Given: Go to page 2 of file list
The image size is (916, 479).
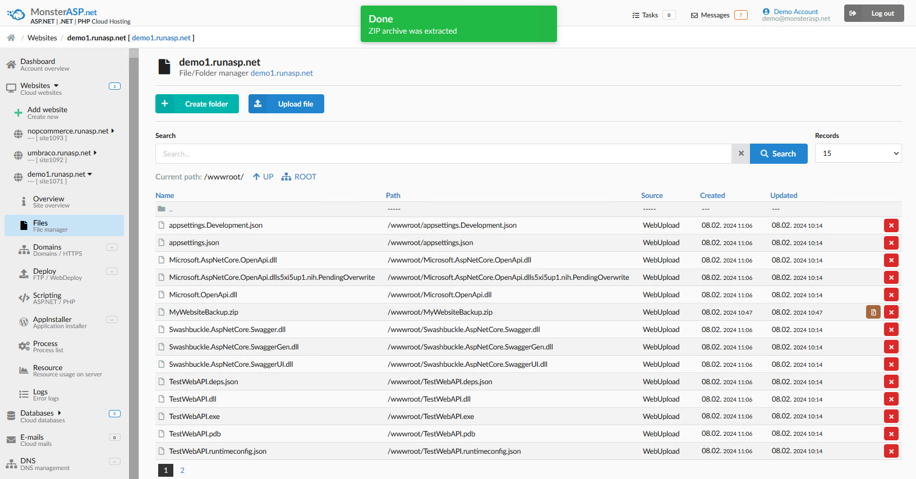Looking at the screenshot, I should pyautogui.click(x=182, y=470).
